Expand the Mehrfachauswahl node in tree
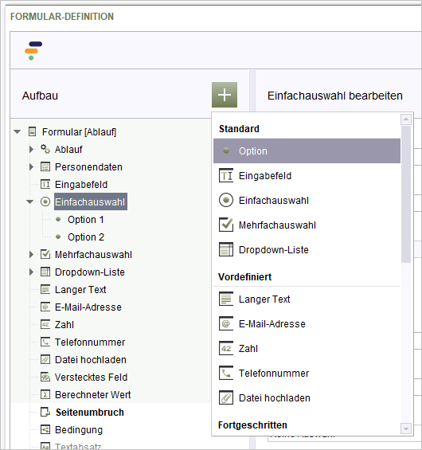 [31, 254]
